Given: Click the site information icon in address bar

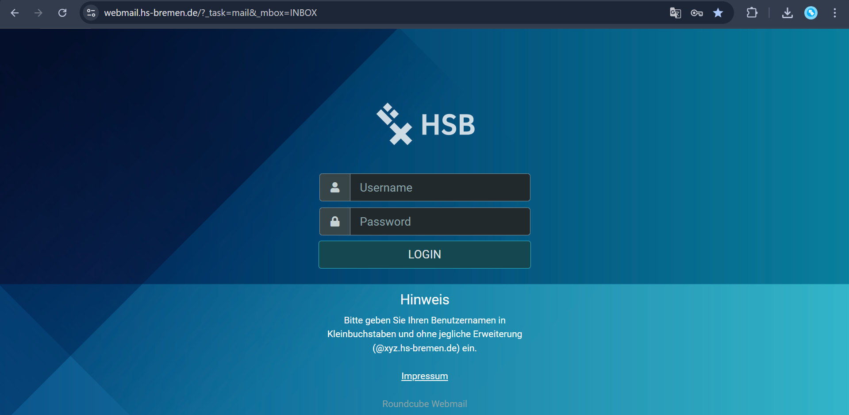Looking at the screenshot, I should [91, 13].
